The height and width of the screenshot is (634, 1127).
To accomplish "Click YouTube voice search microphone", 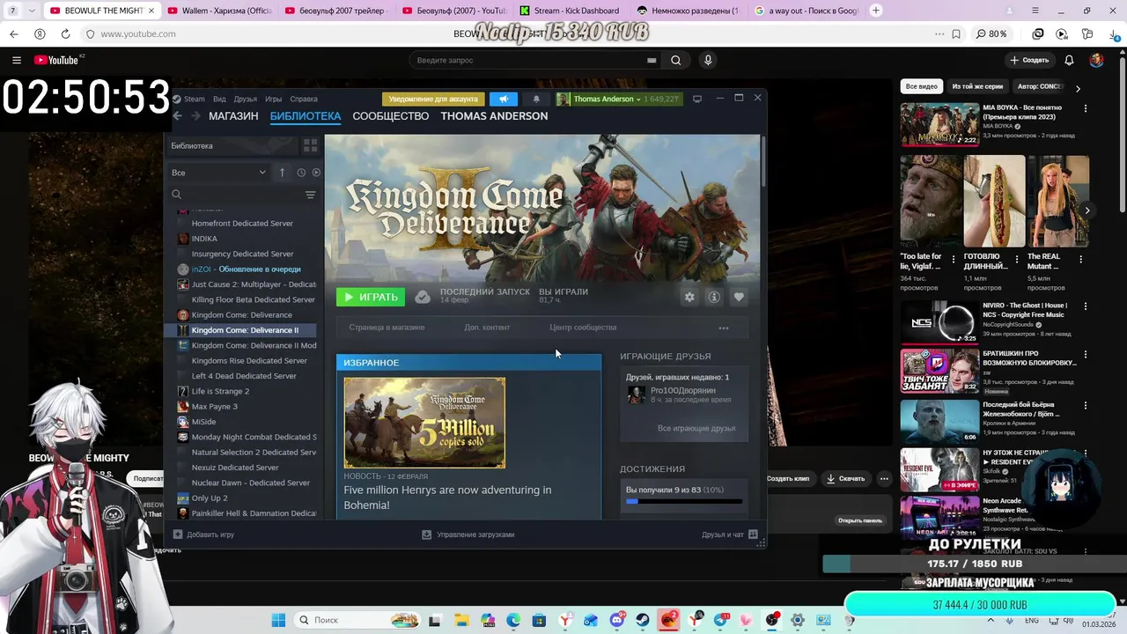I will (x=707, y=60).
